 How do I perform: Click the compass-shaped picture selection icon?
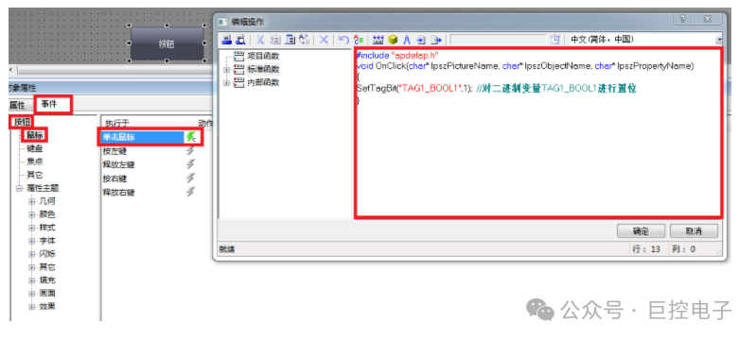pyautogui.click(x=407, y=40)
